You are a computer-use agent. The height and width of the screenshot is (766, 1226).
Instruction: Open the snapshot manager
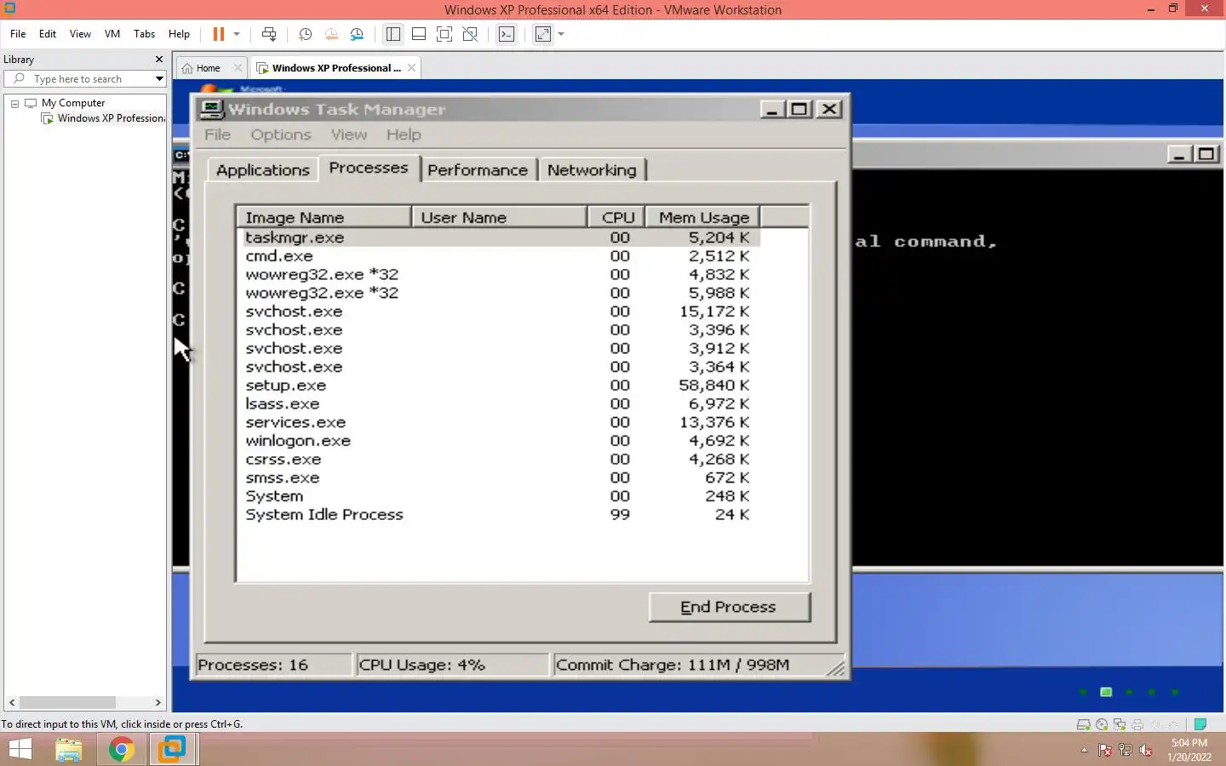pyautogui.click(x=357, y=34)
